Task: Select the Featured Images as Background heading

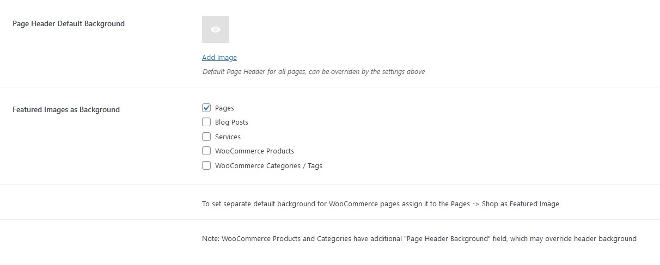Action: click(x=66, y=109)
